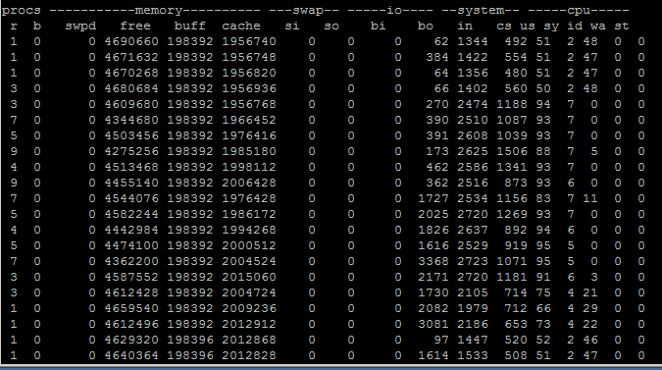Click context switch value 1188
Viewport: 662px width, 370px height.
[512, 104]
